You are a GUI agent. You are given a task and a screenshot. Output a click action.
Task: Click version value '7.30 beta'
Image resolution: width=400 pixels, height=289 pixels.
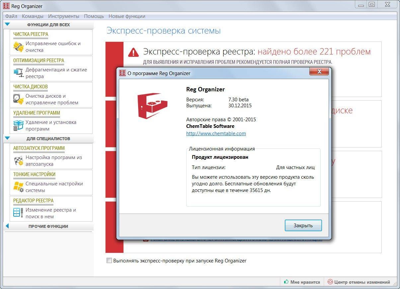click(238, 99)
